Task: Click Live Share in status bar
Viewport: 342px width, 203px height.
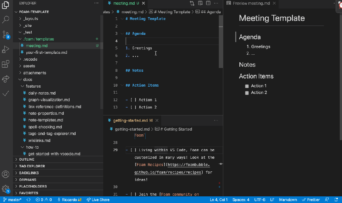Action: [x=98, y=200]
